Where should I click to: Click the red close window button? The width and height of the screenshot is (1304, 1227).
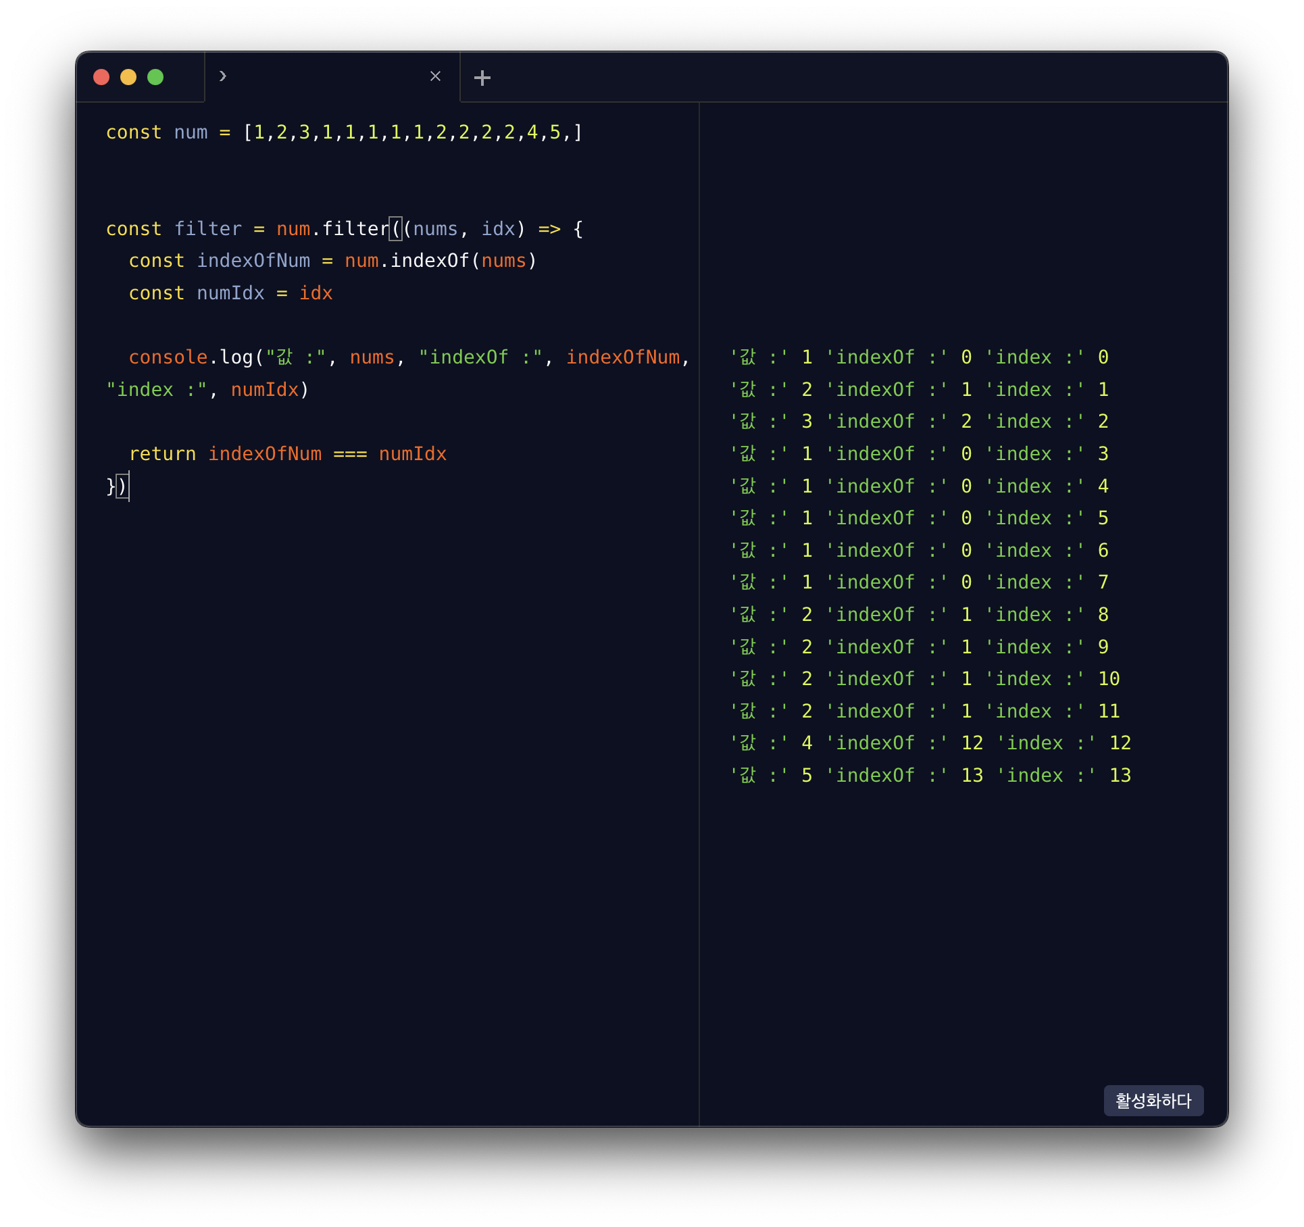pyautogui.click(x=101, y=77)
